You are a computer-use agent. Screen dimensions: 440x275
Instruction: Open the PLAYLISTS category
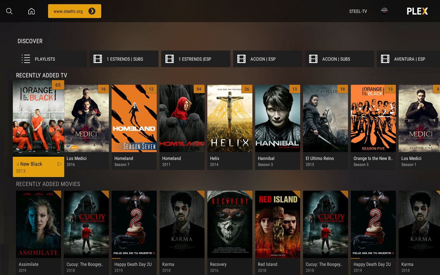click(52, 59)
